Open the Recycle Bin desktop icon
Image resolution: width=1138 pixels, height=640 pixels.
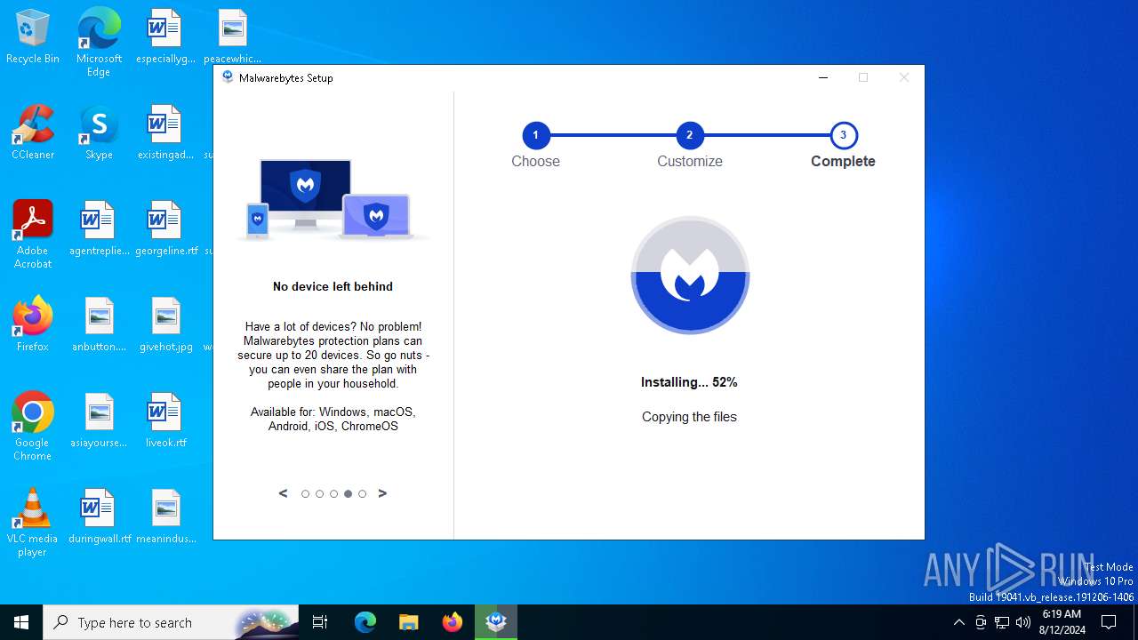[33, 36]
